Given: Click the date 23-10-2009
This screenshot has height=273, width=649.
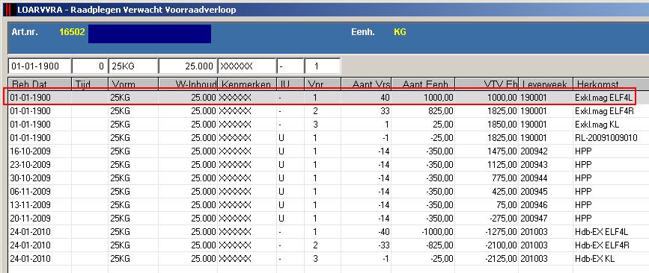Looking at the screenshot, I should (30, 165).
